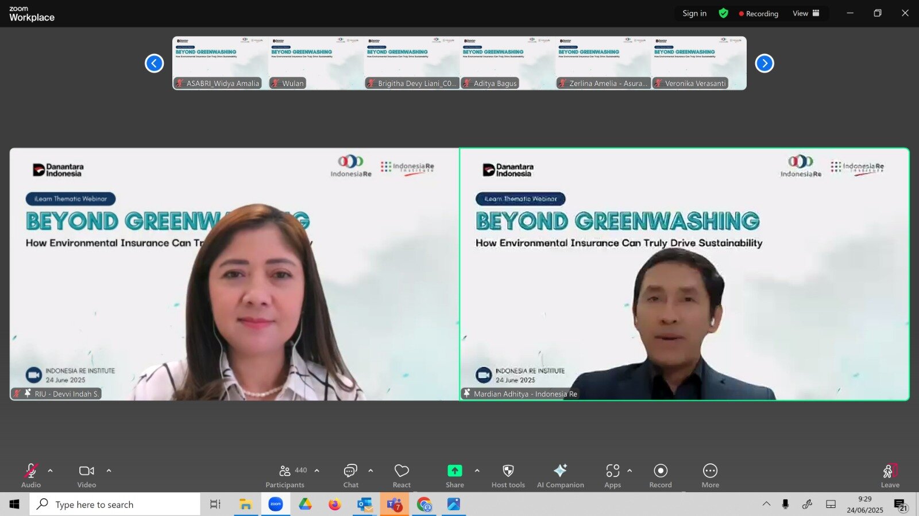Unmute the microphone with Audio button
919x516 pixels.
[31, 476]
